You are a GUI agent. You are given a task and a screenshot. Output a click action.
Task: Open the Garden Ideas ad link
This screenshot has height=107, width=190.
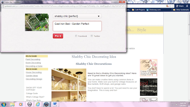pos(32,75)
